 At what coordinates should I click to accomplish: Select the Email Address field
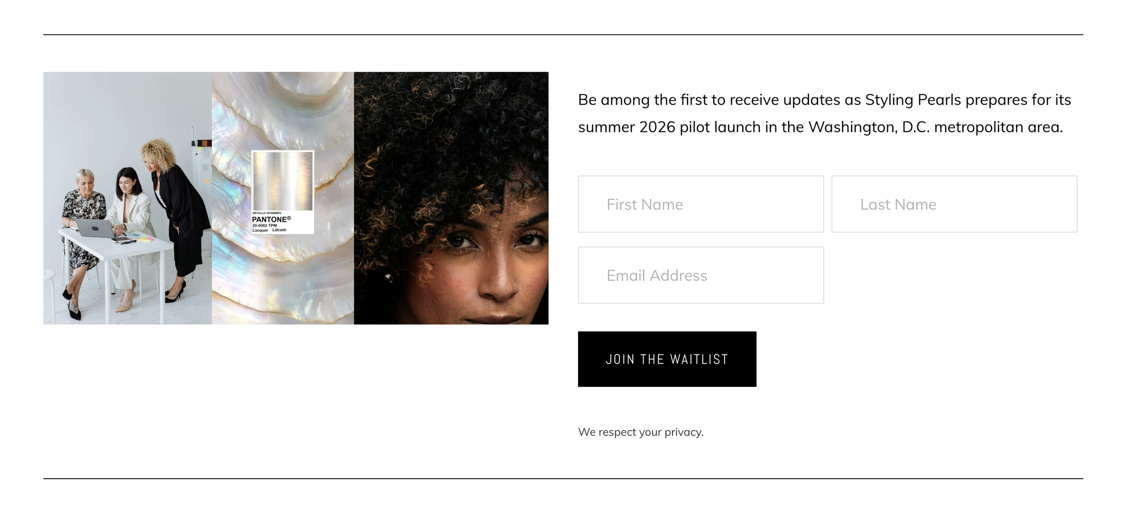[700, 275]
